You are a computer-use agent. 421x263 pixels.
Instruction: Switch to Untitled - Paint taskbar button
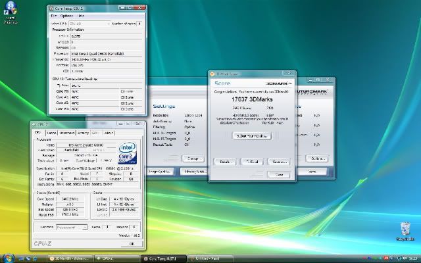tap(210, 258)
